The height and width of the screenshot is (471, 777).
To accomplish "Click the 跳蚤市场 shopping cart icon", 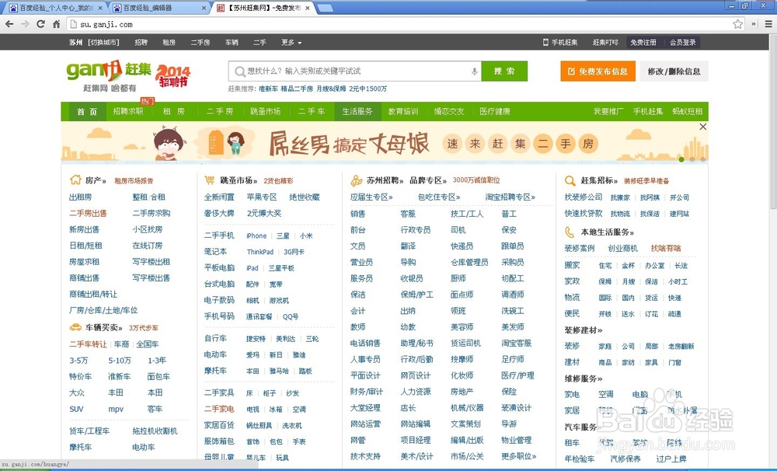I will [209, 180].
